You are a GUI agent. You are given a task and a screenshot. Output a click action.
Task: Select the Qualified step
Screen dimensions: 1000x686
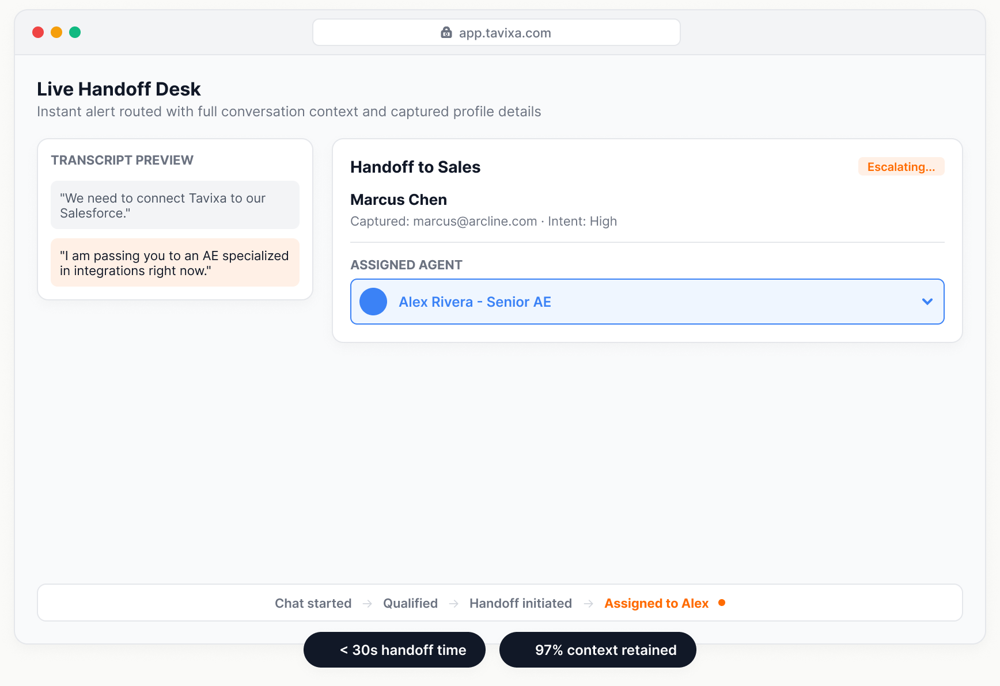(x=411, y=603)
